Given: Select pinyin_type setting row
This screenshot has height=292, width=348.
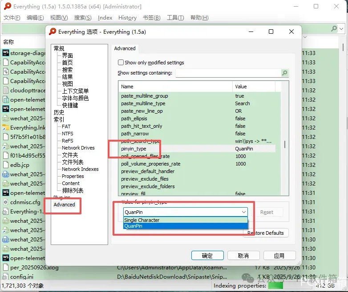Looking at the screenshot, I should pyautogui.click(x=198, y=149).
